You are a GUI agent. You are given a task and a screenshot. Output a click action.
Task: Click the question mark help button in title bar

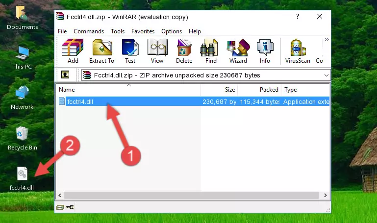pos(298,16)
